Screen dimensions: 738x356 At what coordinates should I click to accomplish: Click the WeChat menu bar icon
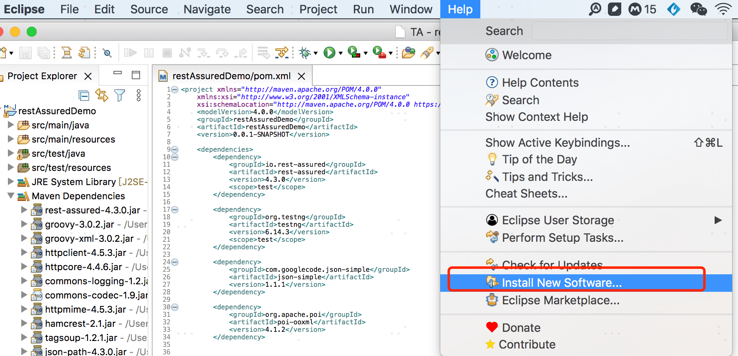click(698, 9)
